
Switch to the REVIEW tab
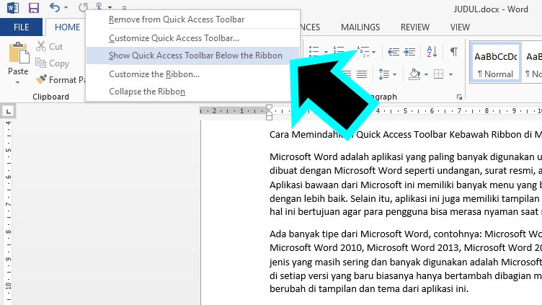pos(415,27)
